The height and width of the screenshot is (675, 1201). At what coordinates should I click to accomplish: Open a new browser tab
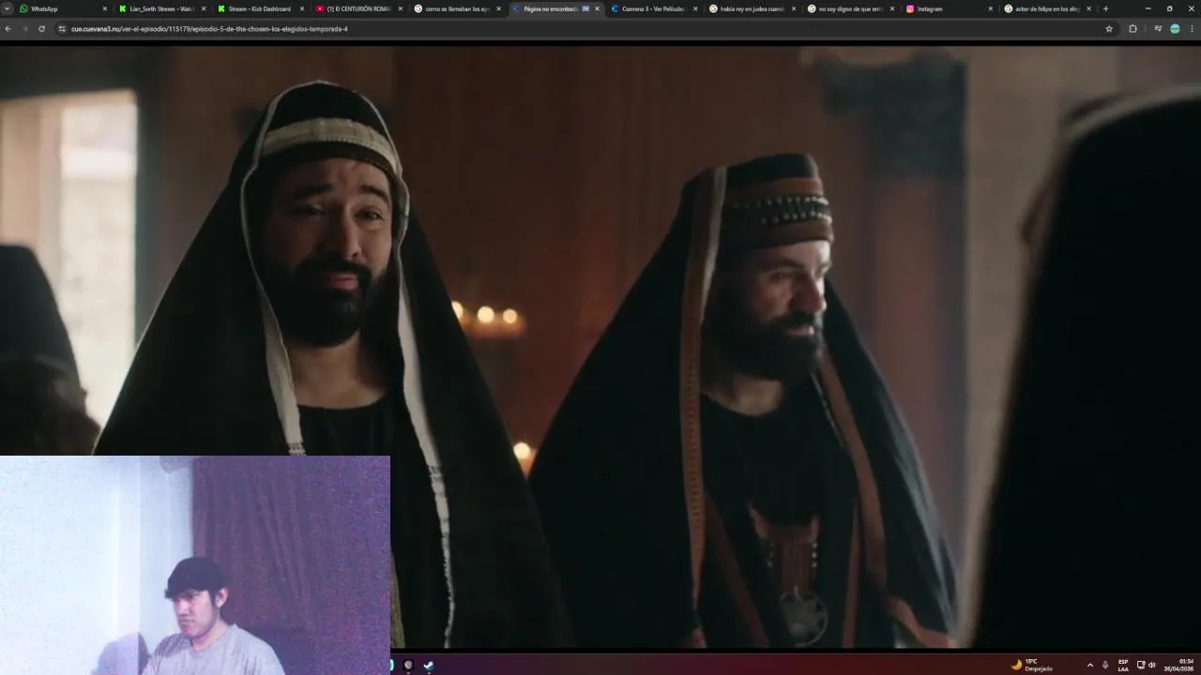pyautogui.click(x=1105, y=8)
